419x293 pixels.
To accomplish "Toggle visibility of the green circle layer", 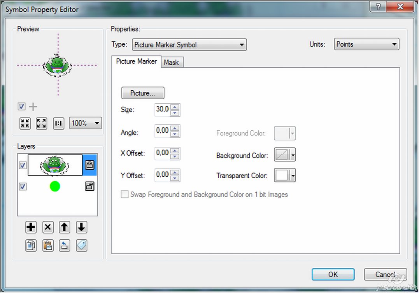I will pyautogui.click(x=23, y=186).
